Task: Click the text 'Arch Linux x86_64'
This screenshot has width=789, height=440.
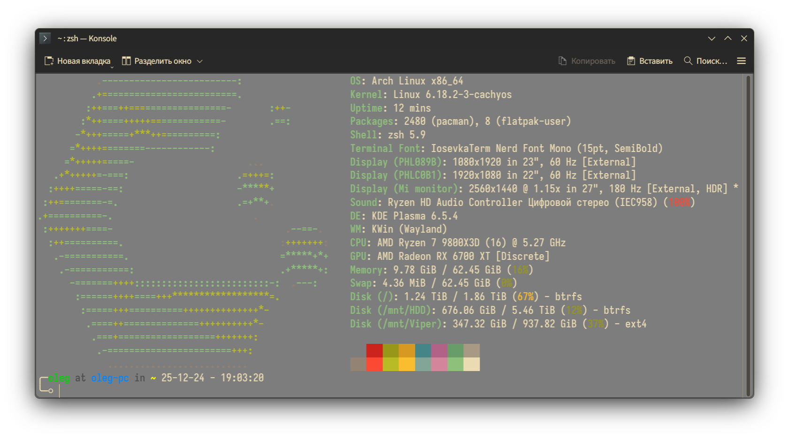Action: click(x=417, y=81)
